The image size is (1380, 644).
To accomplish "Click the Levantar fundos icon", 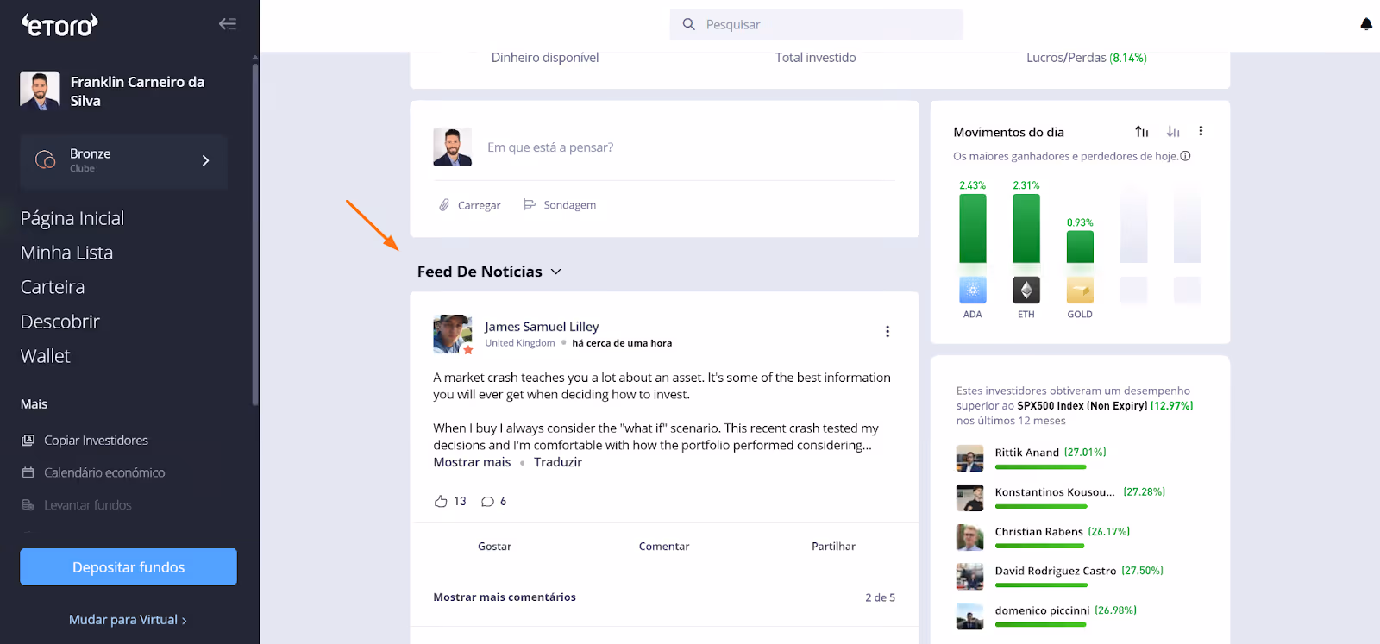I will click(28, 505).
